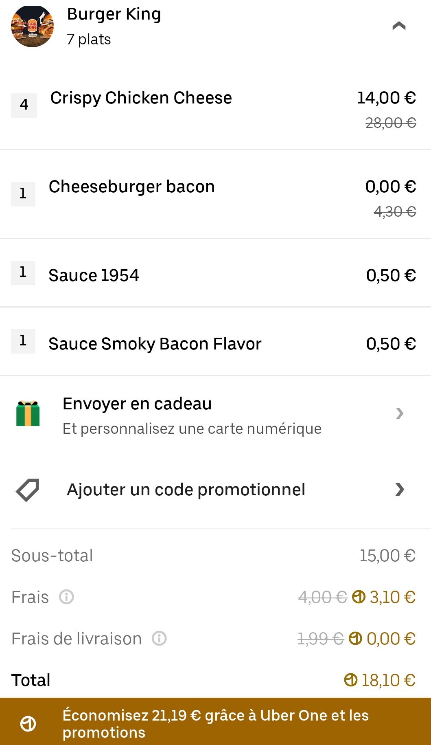Tap the Uber One icon beside Total
The height and width of the screenshot is (745, 431).
(x=350, y=680)
